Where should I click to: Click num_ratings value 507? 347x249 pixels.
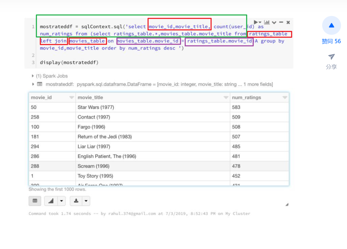(236, 137)
